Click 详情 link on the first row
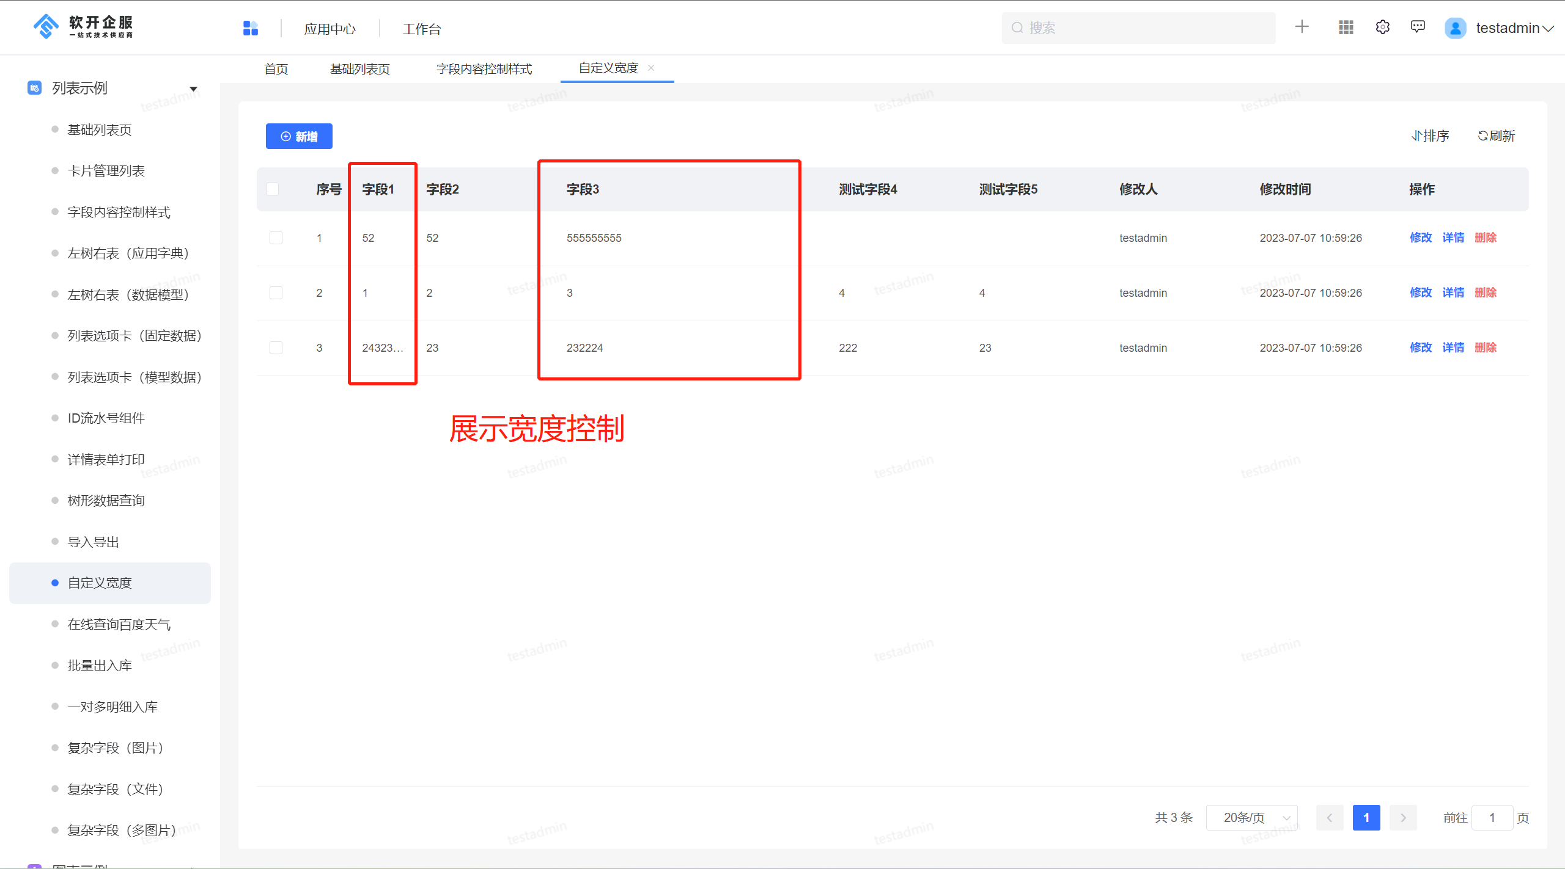This screenshot has width=1565, height=869. coord(1453,238)
